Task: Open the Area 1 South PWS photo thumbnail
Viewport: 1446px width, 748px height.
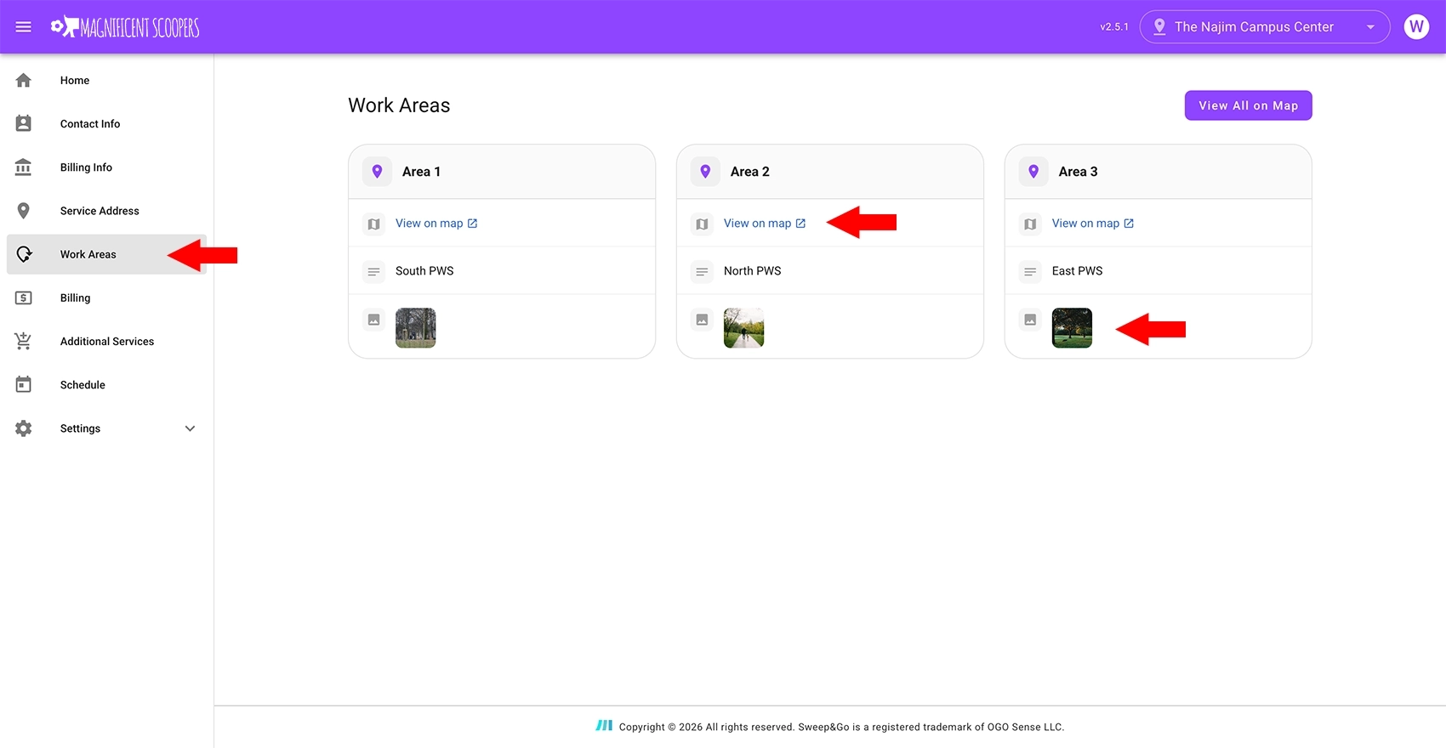Action: click(416, 328)
